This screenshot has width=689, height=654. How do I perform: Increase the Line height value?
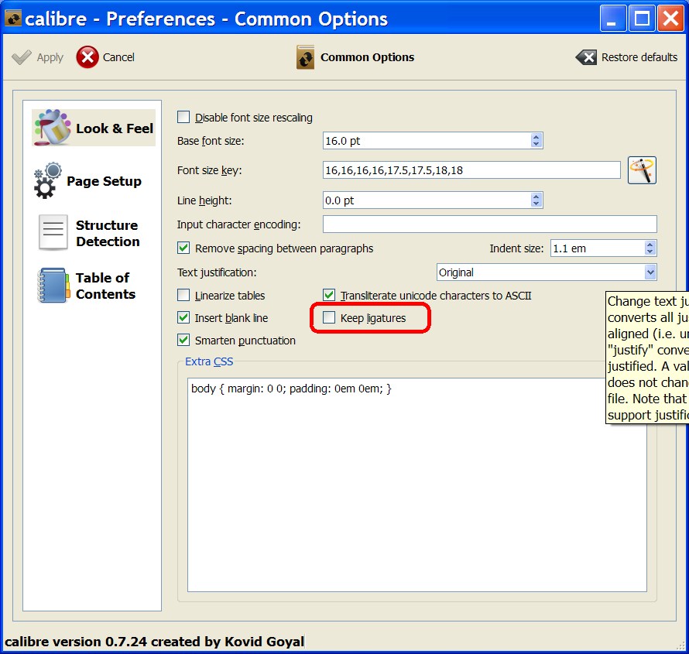coord(536,197)
